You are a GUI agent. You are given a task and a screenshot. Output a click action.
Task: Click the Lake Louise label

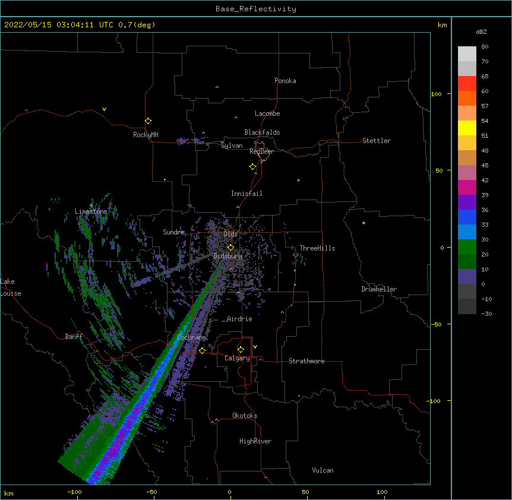tap(11, 287)
